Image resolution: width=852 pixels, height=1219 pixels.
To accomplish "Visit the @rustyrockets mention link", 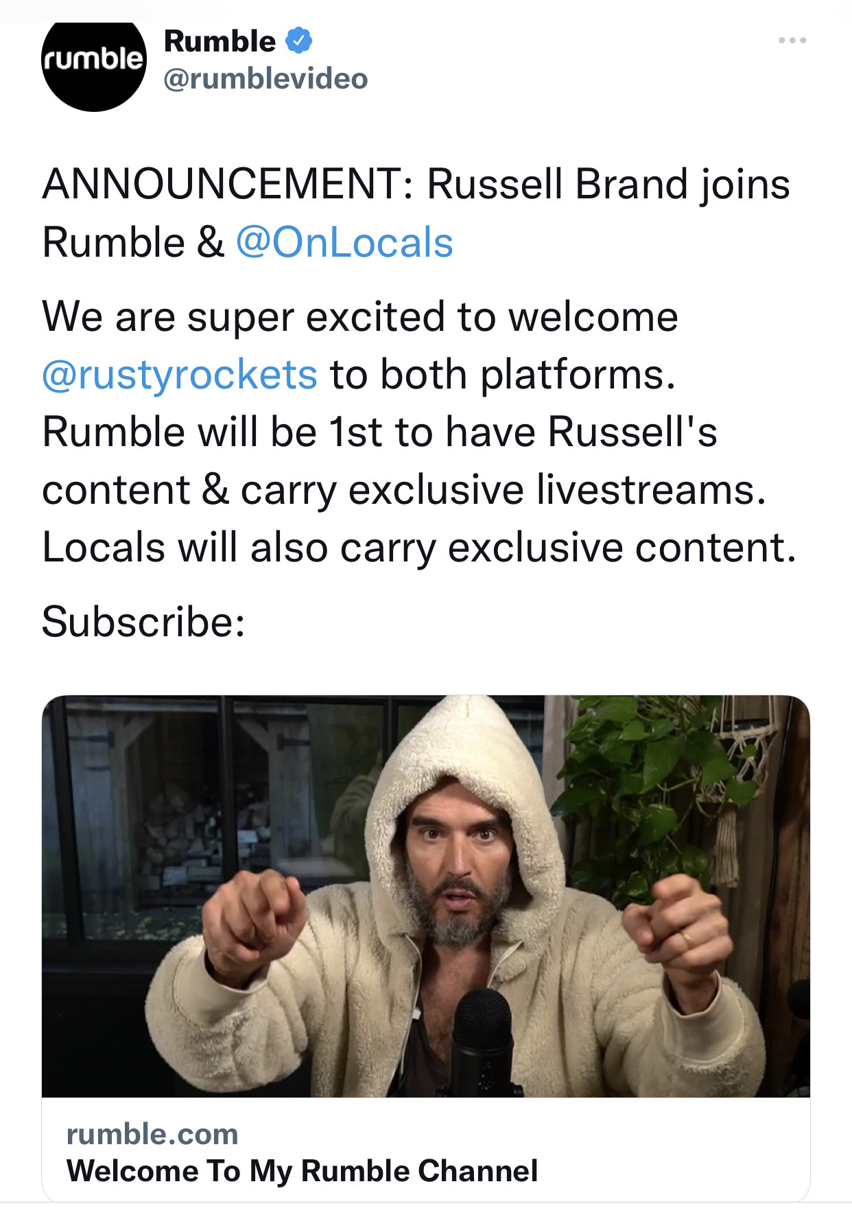I will pos(180,375).
